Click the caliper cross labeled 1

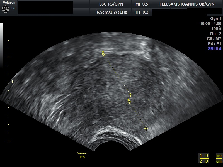click(x=129, y=102)
